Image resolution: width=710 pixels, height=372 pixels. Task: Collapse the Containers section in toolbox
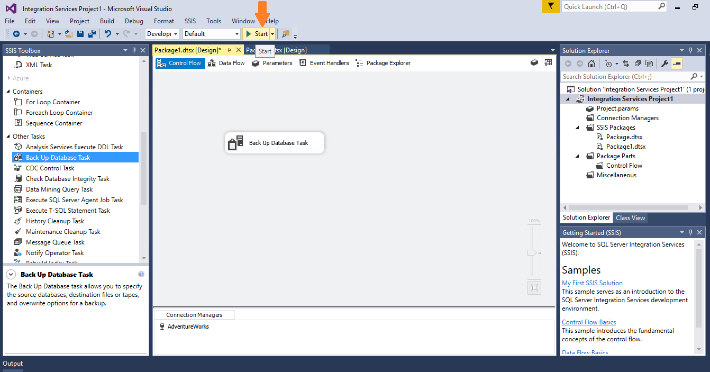click(x=8, y=92)
